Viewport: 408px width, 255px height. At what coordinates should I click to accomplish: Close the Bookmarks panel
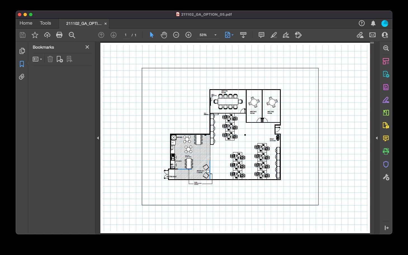[87, 47]
